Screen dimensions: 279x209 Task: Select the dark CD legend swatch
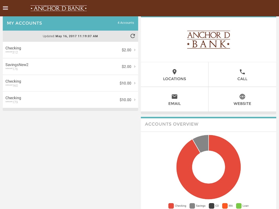click(x=211, y=206)
